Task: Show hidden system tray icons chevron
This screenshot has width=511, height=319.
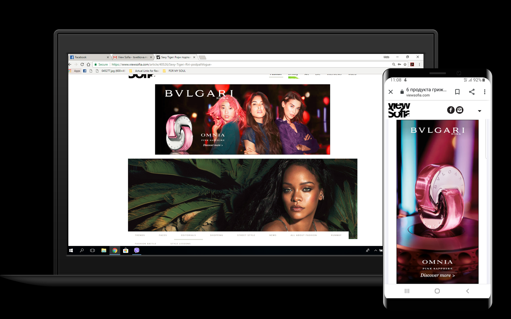Action: pyautogui.click(x=376, y=250)
